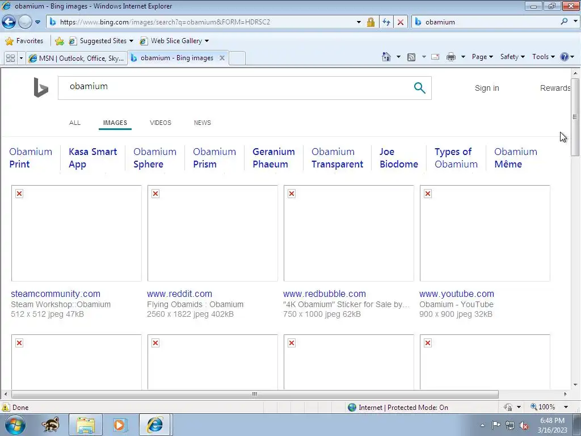Open a new blank tab
This screenshot has width=581, height=436.
(237, 58)
